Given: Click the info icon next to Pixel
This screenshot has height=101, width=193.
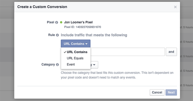Looking at the screenshot, I should (57, 22).
